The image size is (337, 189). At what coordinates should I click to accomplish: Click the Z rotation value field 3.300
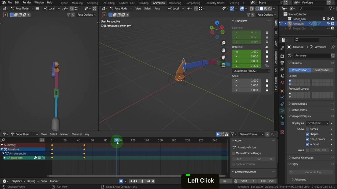click(x=246, y=66)
